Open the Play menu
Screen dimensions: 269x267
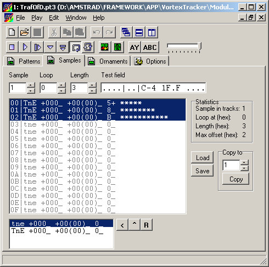(x=37, y=18)
